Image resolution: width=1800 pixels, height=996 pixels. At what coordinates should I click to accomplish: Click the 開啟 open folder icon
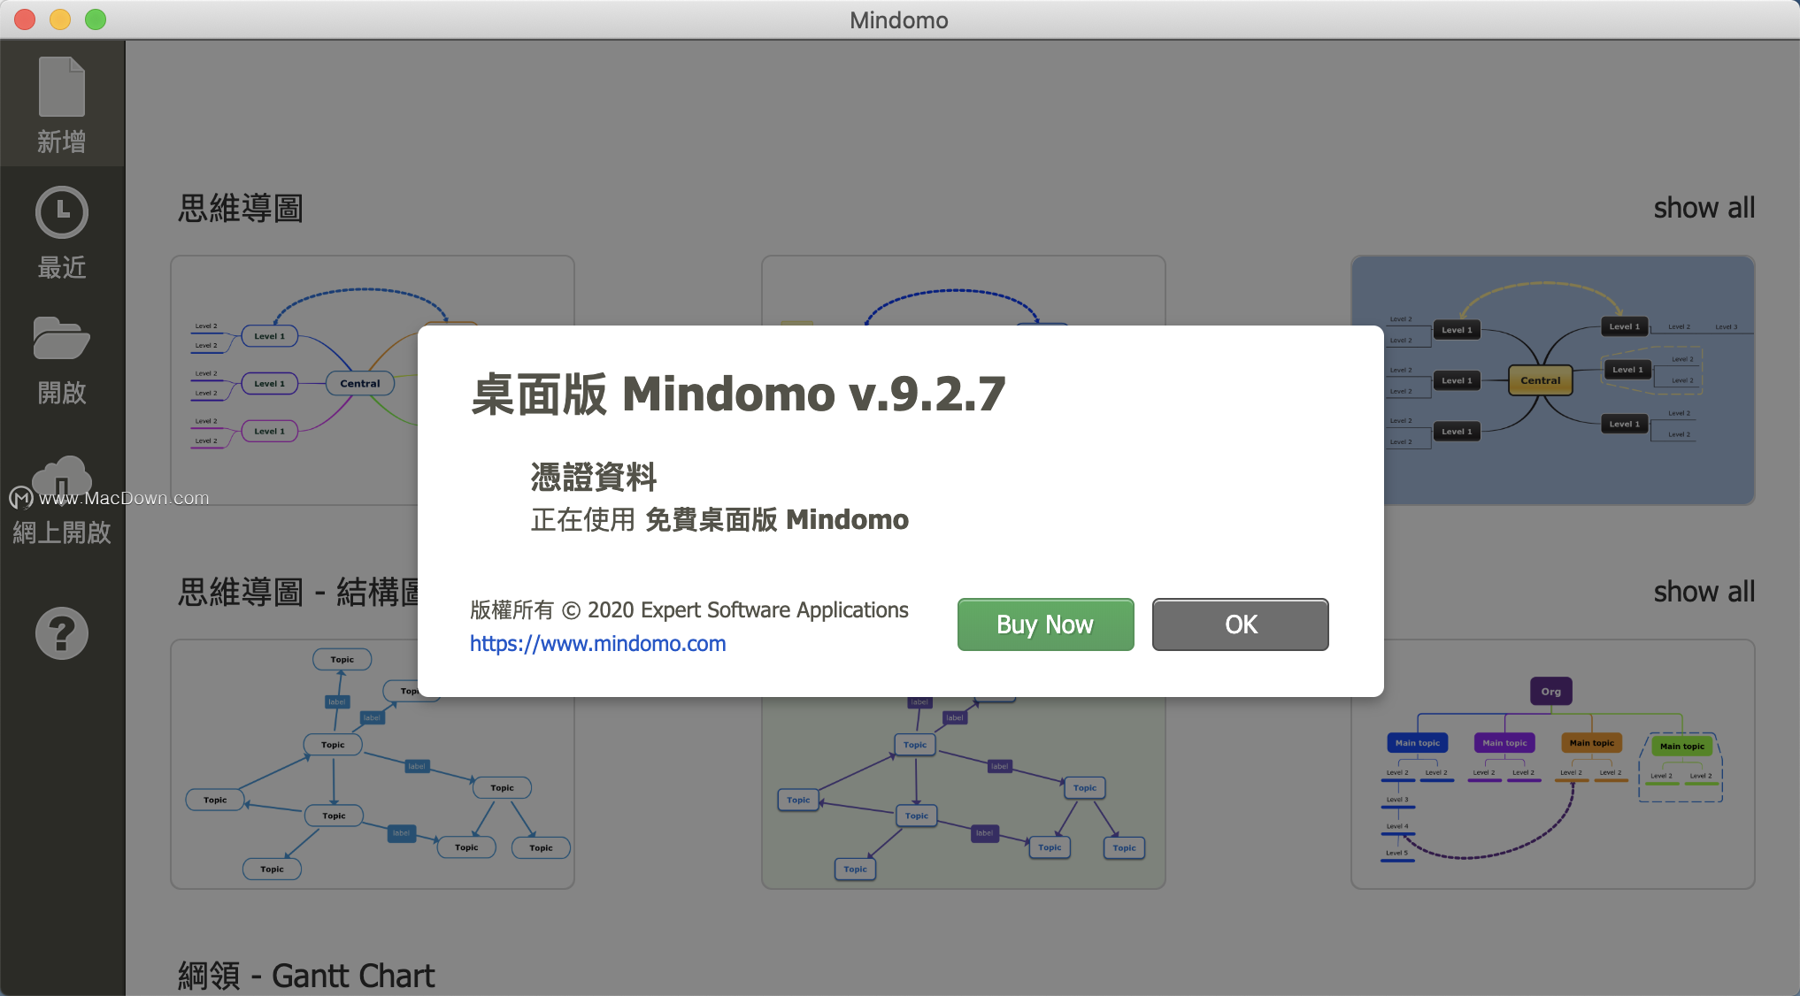62,338
